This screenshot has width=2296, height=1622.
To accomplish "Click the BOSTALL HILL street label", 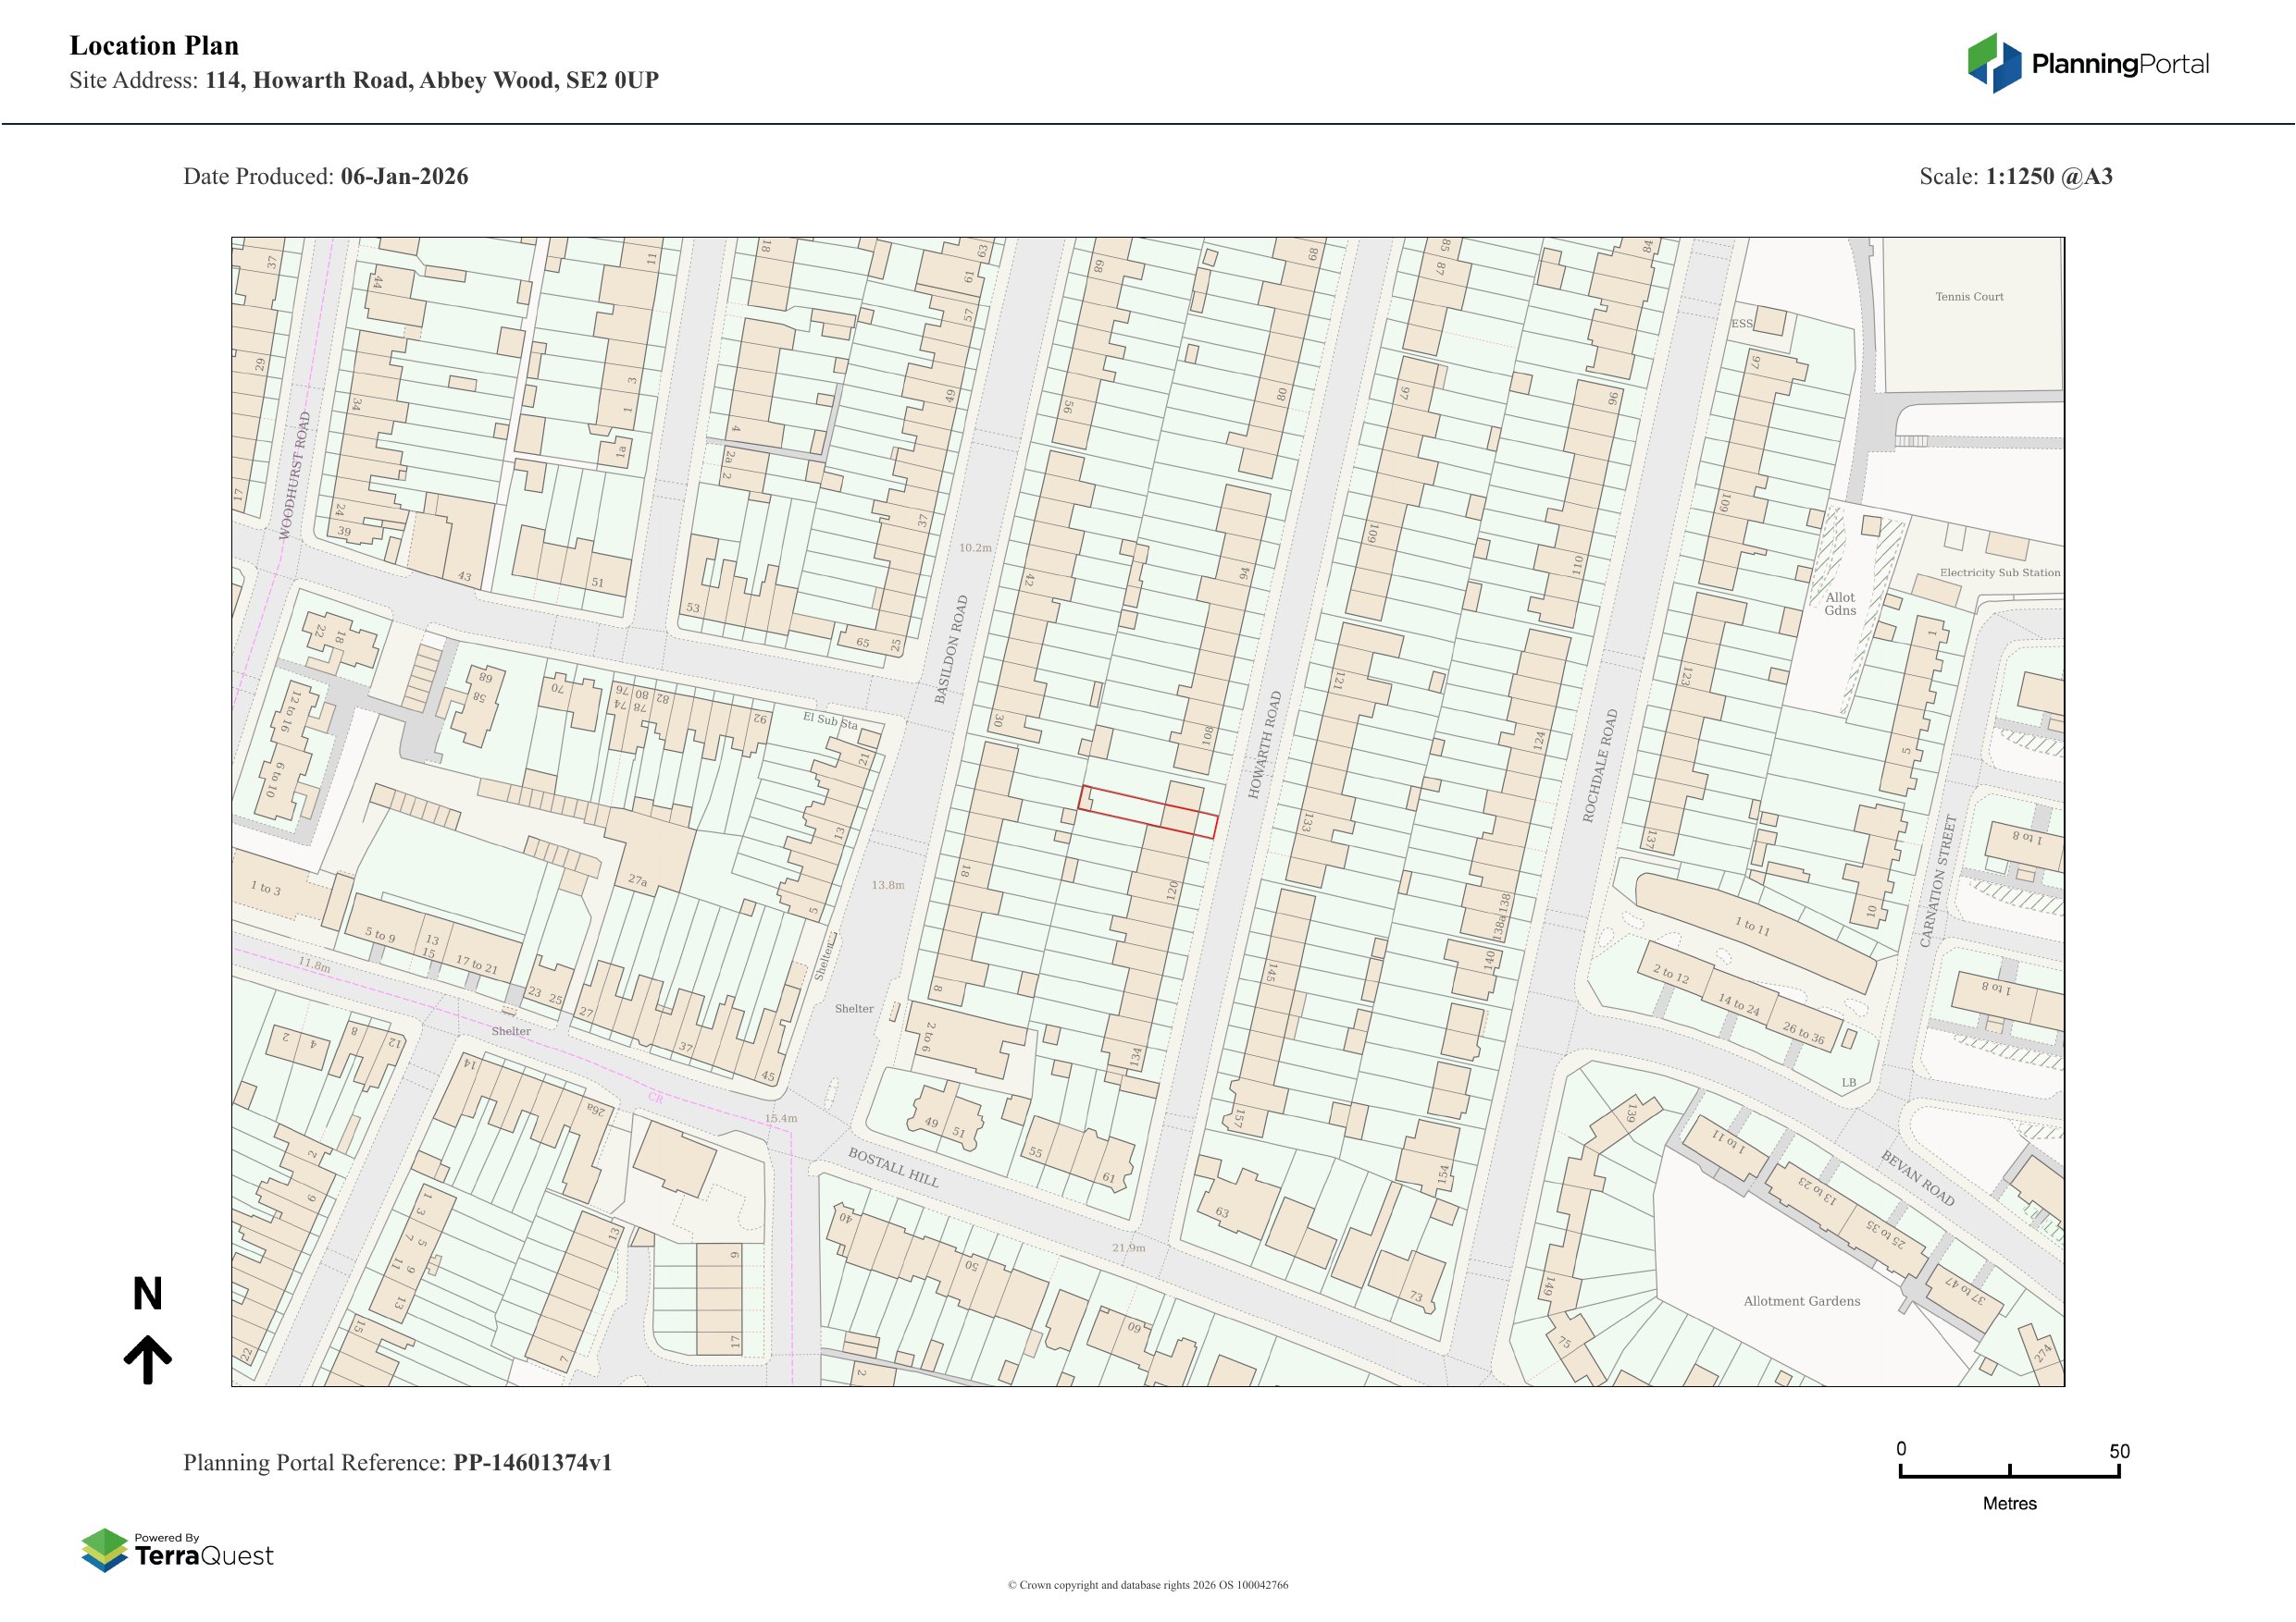I will [893, 1167].
